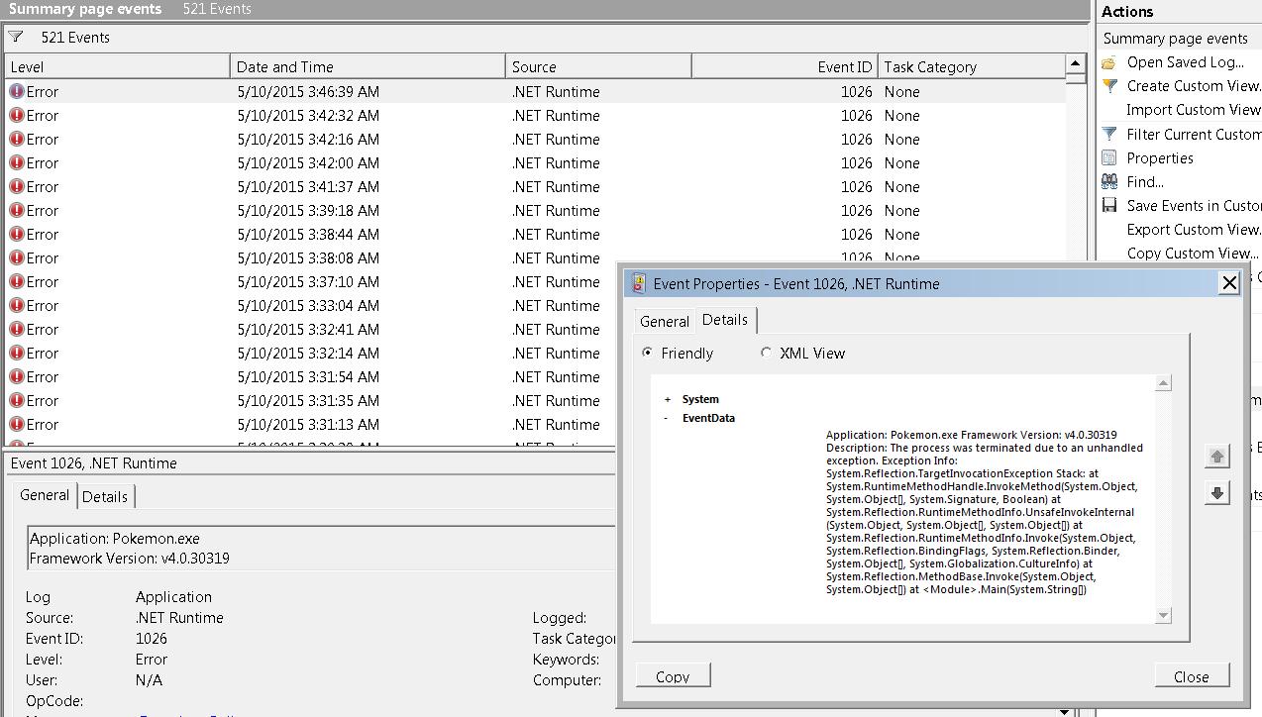Click the error icon on the 3:38:08 AM row
The height and width of the screenshot is (717, 1262).
(17, 257)
